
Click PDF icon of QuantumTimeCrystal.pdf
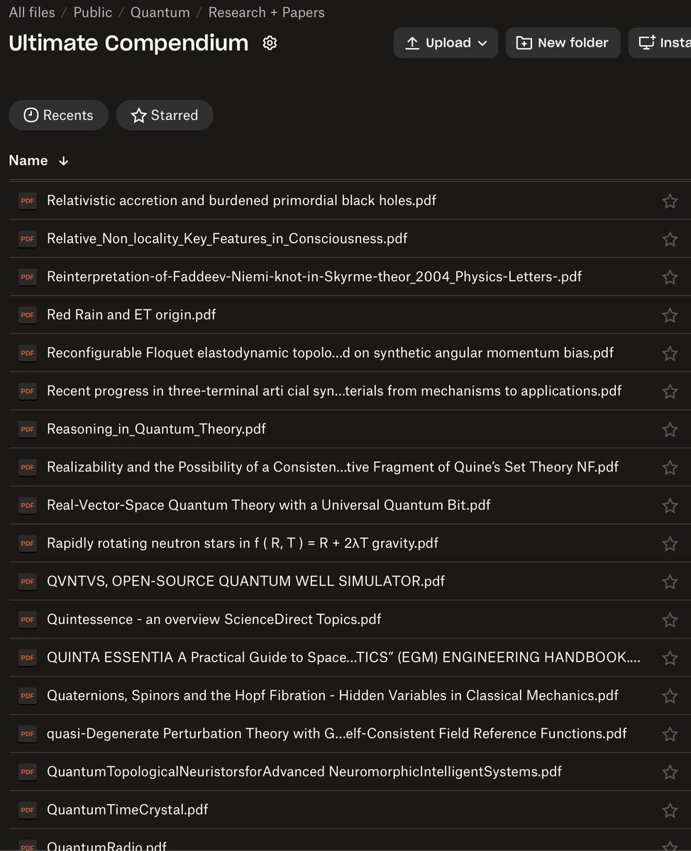pos(27,810)
